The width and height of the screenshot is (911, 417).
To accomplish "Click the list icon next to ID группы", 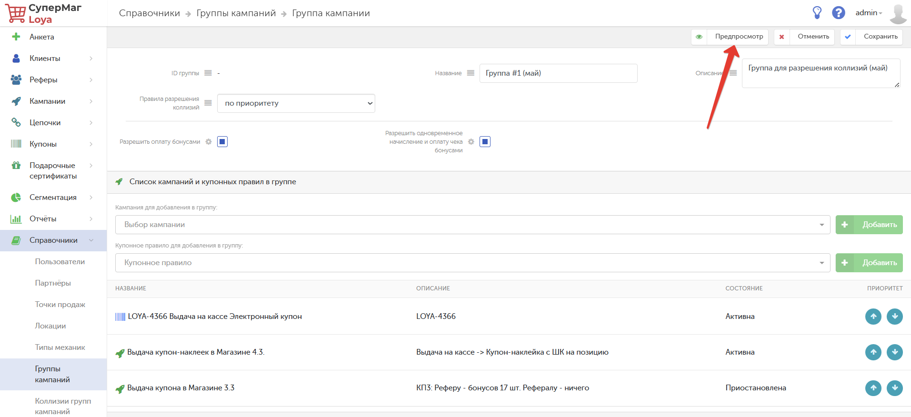I will click(208, 73).
